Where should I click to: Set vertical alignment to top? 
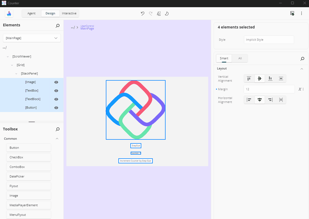249,78
